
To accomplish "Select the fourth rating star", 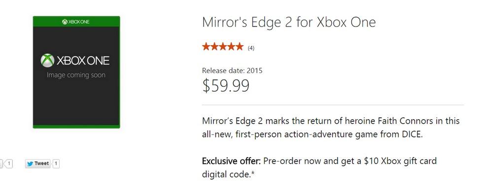I will 231,47.
